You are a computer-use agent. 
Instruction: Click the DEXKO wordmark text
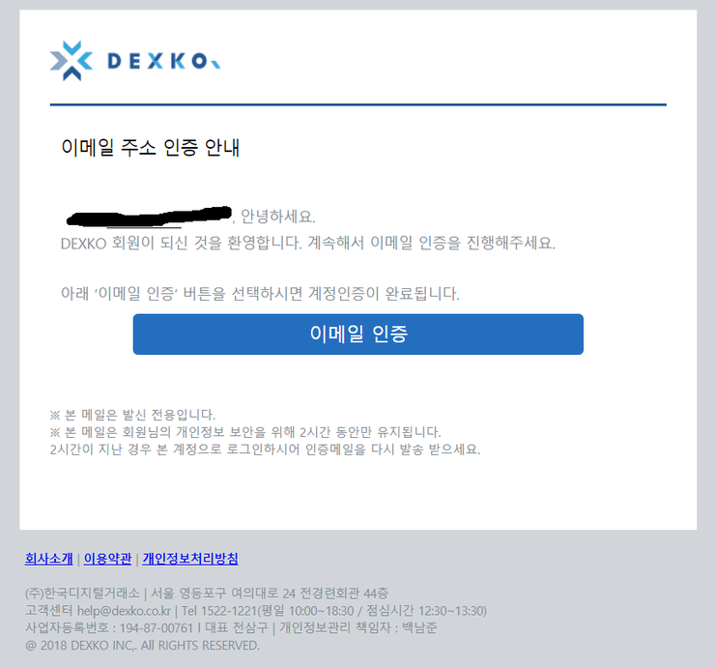[x=163, y=61]
